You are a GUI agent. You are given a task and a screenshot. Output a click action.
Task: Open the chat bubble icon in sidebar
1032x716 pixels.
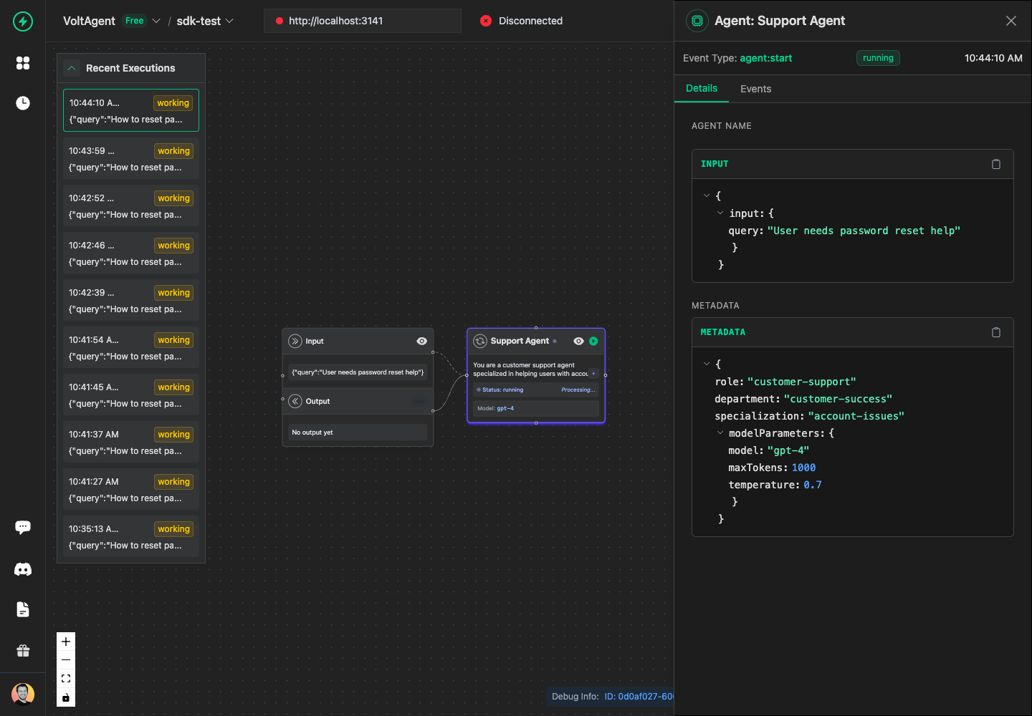click(23, 528)
